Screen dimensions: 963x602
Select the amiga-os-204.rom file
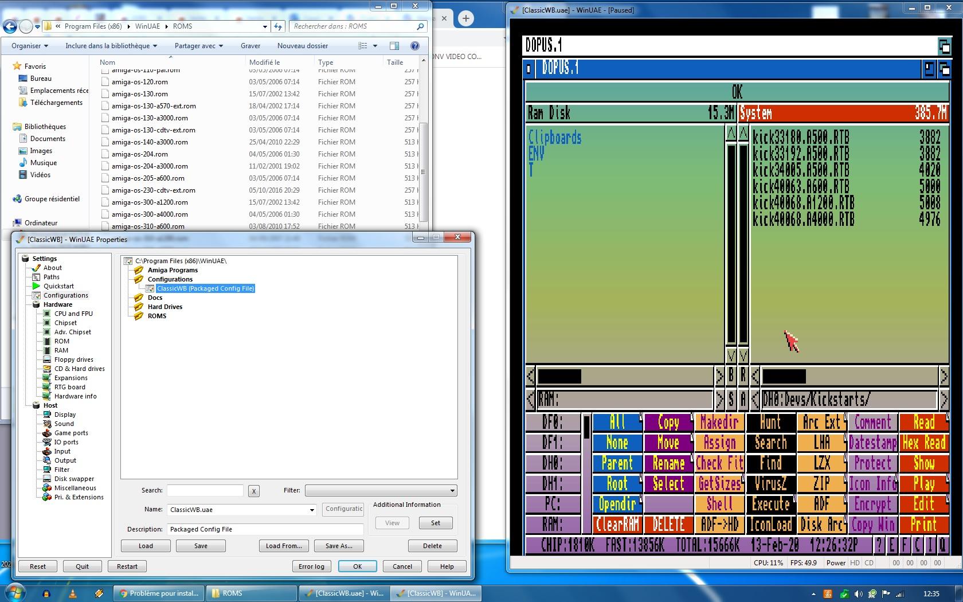(140, 154)
